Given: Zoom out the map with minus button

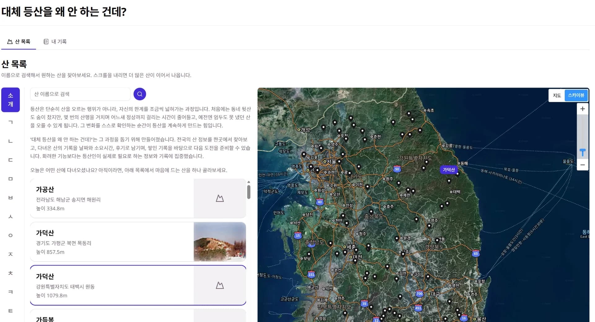Looking at the screenshot, I should pyautogui.click(x=583, y=165).
